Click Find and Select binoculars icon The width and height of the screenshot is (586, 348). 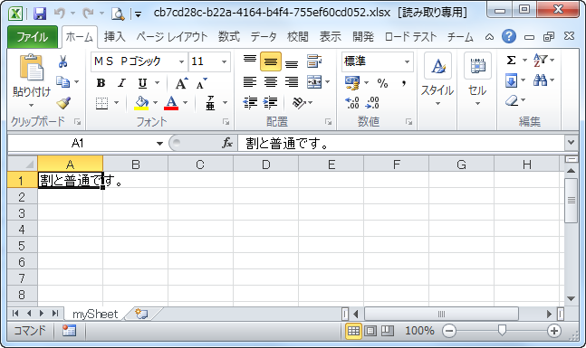coord(540,80)
